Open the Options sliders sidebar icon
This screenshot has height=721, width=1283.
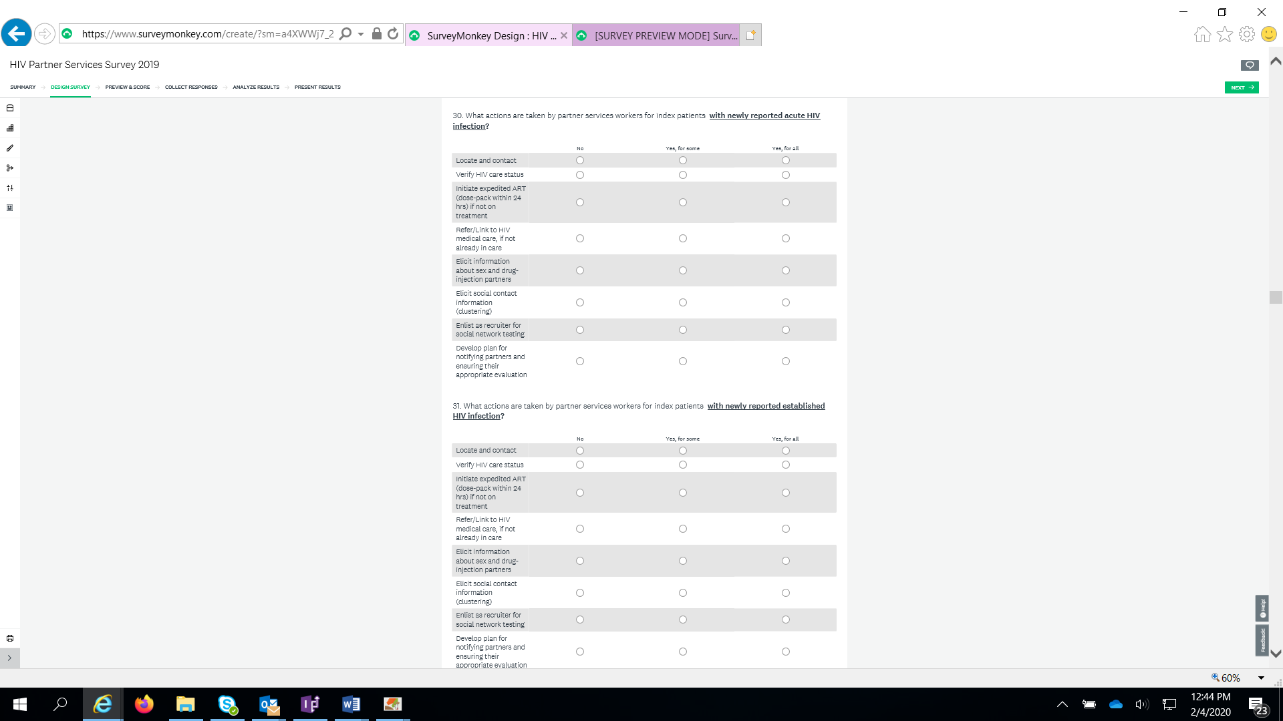pyautogui.click(x=10, y=188)
